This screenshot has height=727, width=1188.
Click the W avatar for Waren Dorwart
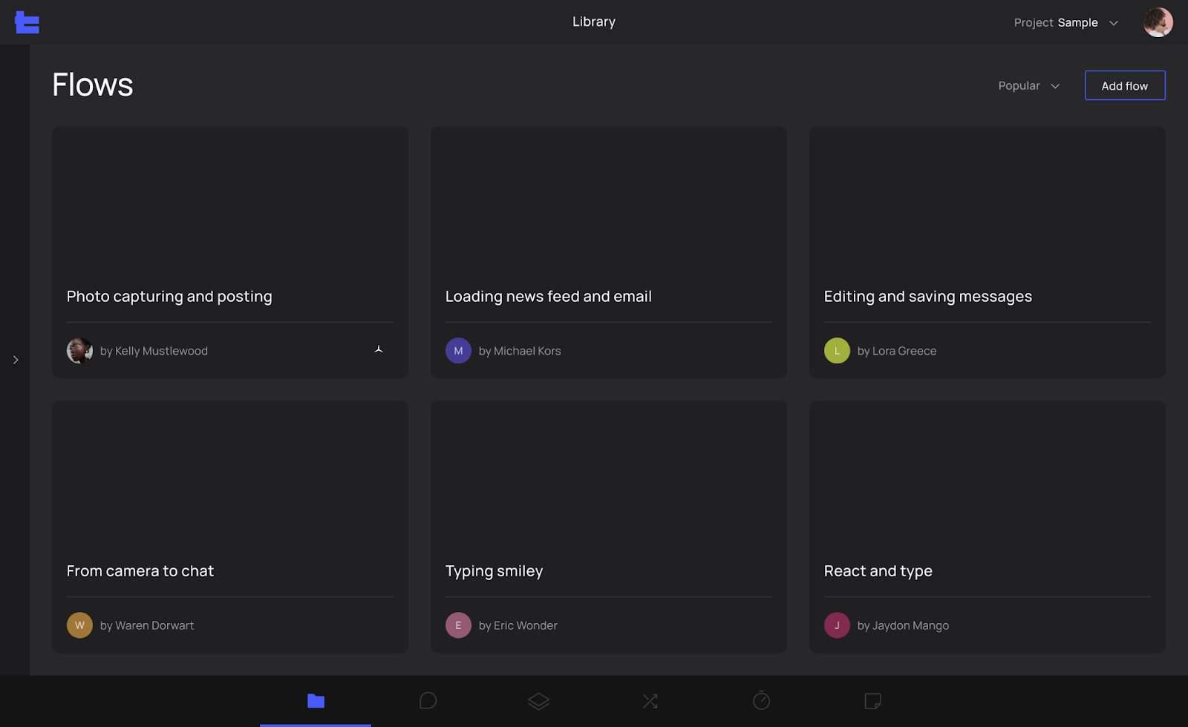coord(79,625)
